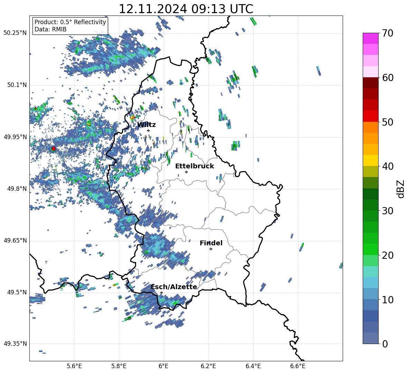Click the orange swatch just below 50 dBZ
This screenshot has width=409, height=373.
pos(370,127)
